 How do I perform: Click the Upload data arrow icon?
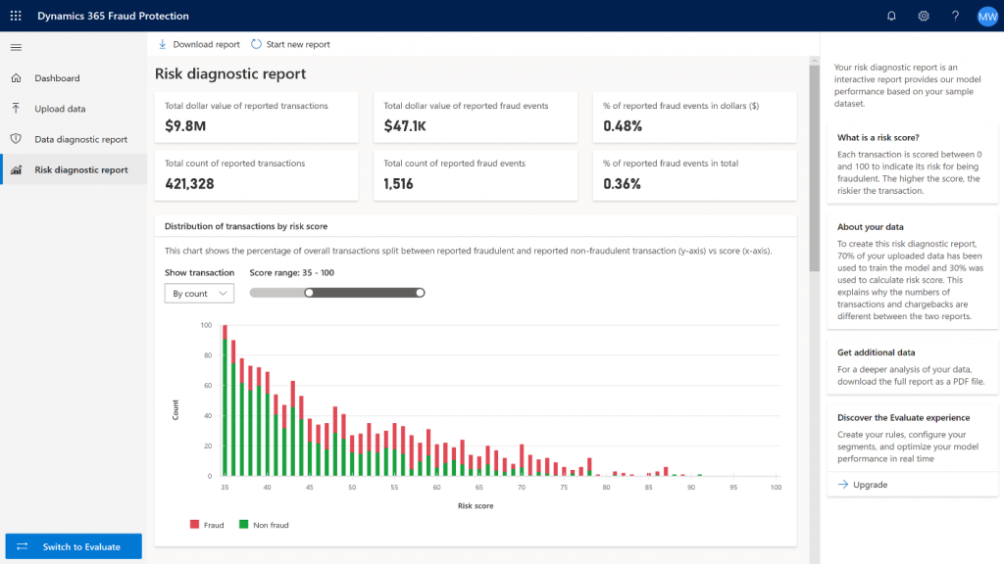click(16, 109)
